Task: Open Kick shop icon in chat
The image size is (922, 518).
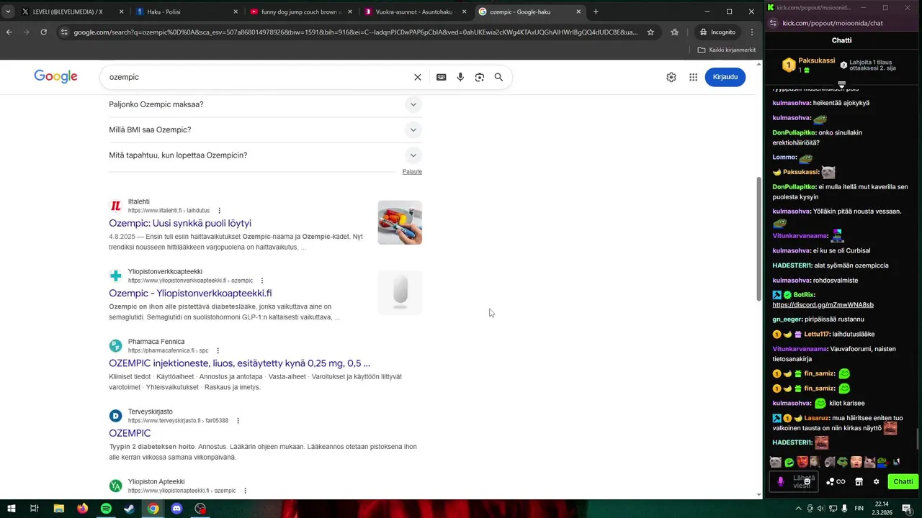Action: (859, 482)
